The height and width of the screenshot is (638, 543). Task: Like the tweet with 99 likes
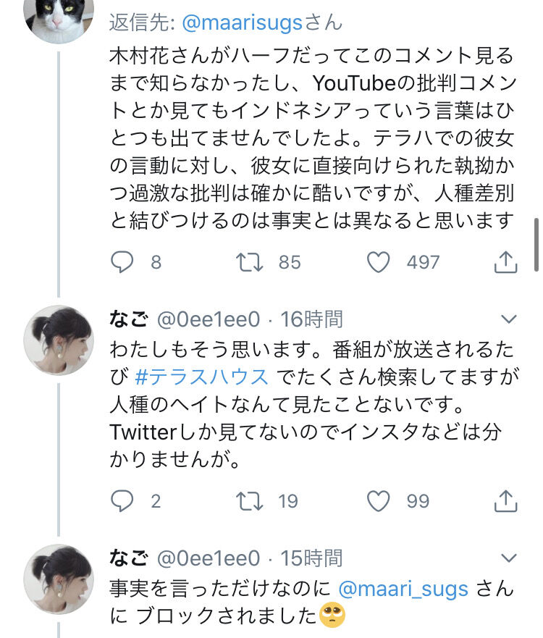pyautogui.click(x=378, y=501)
